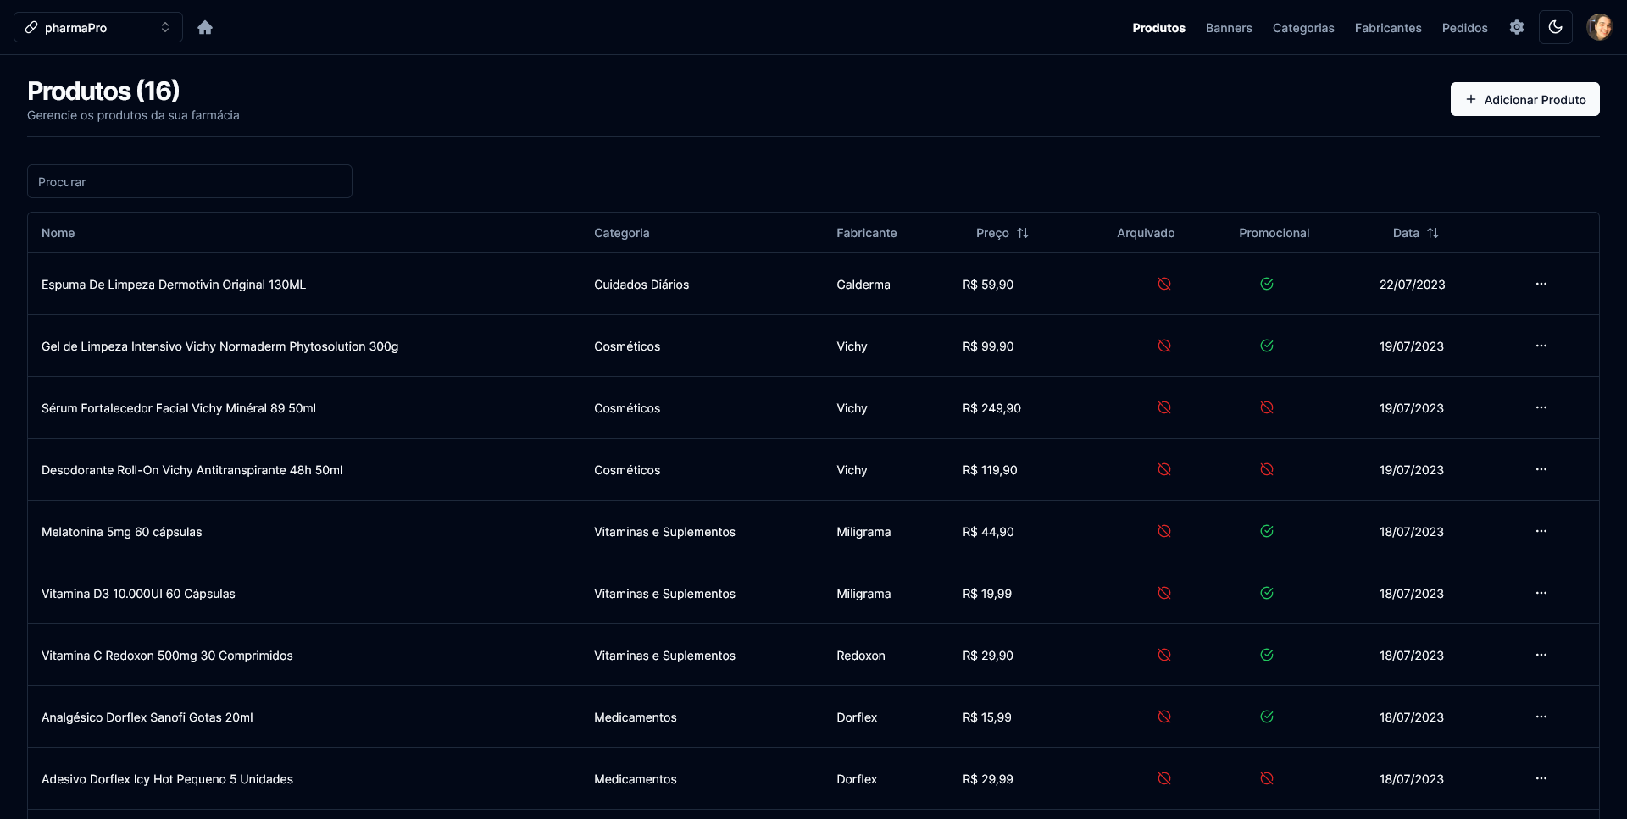
Task: Click archived status icon of Sérum Fortalecedor
Action: coord(1164,407)
